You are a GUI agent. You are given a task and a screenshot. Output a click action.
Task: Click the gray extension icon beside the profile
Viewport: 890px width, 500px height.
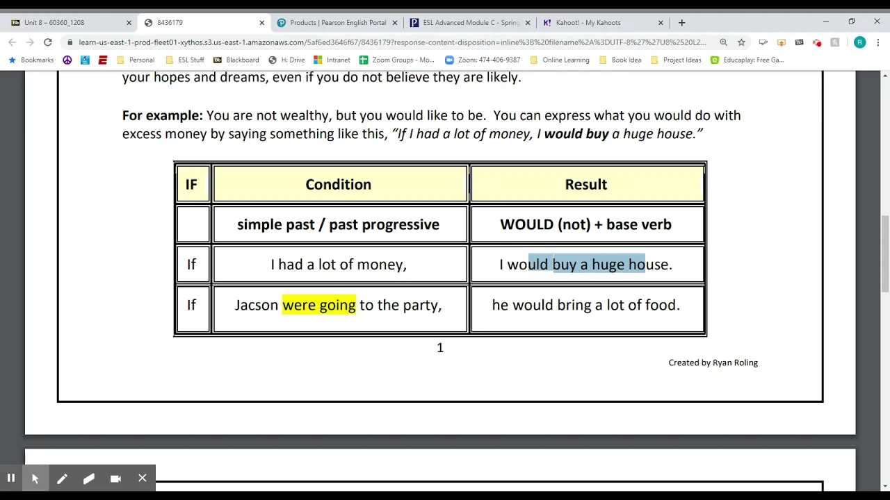point(835,42)
